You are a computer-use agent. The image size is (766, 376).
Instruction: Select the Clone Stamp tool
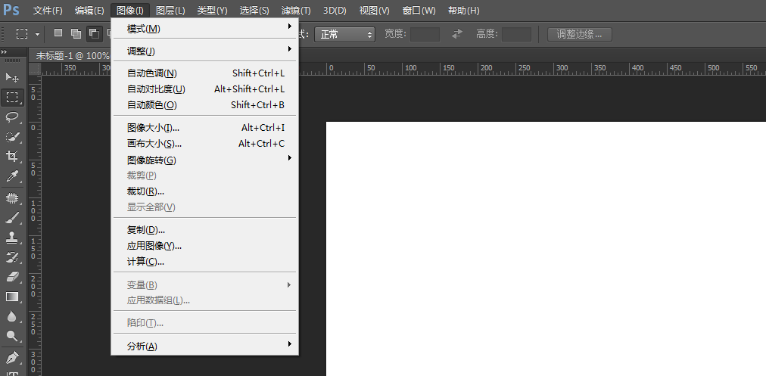(11, 238)
